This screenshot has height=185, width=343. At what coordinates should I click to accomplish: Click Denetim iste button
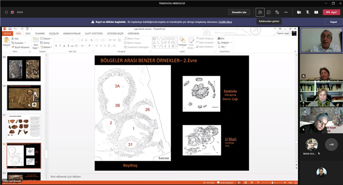(239, 12)
